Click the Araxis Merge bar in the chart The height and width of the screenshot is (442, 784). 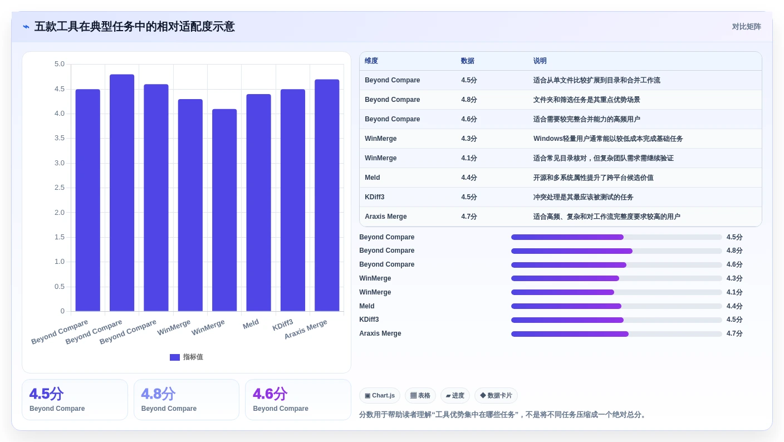click(327, 195)
